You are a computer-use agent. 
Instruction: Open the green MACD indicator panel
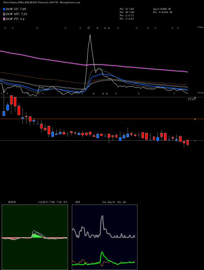coord(35,237)
